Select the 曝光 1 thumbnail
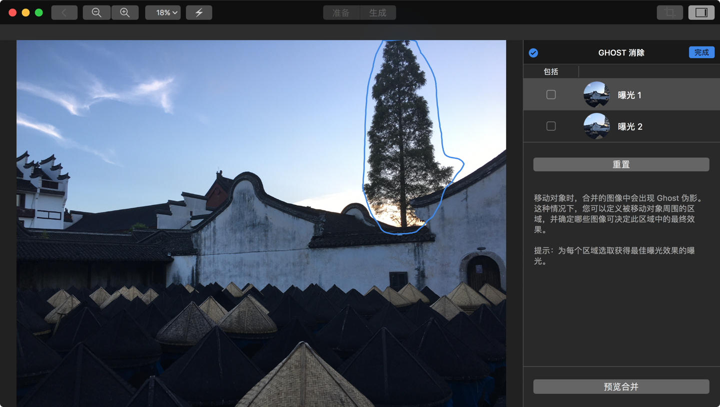This screenshot has height=407, width=720. pyautogui.click(x=596, y=94)
